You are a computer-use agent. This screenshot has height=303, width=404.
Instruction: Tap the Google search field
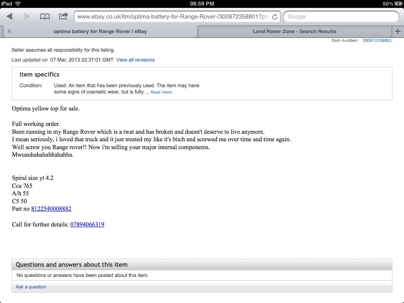coord(341,17)
